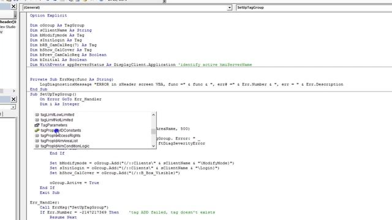
Task: Click the 'Private Sub ErrMsg(func As String)' line
Action: coord(72,79)
